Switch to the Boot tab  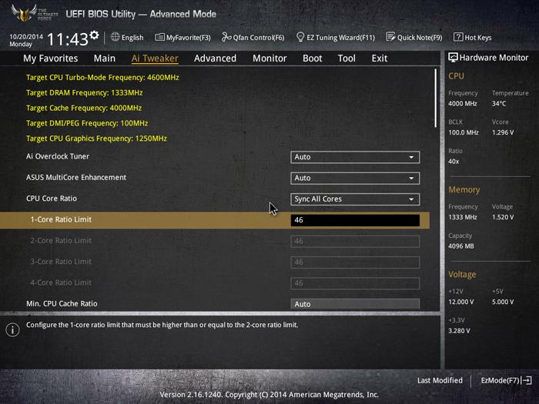(x=312, y=58)
